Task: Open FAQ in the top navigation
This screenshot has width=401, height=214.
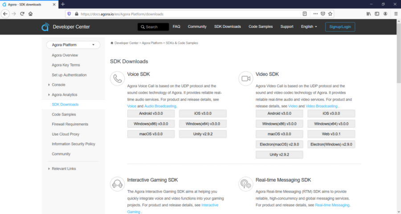Action: click(176, 27)
